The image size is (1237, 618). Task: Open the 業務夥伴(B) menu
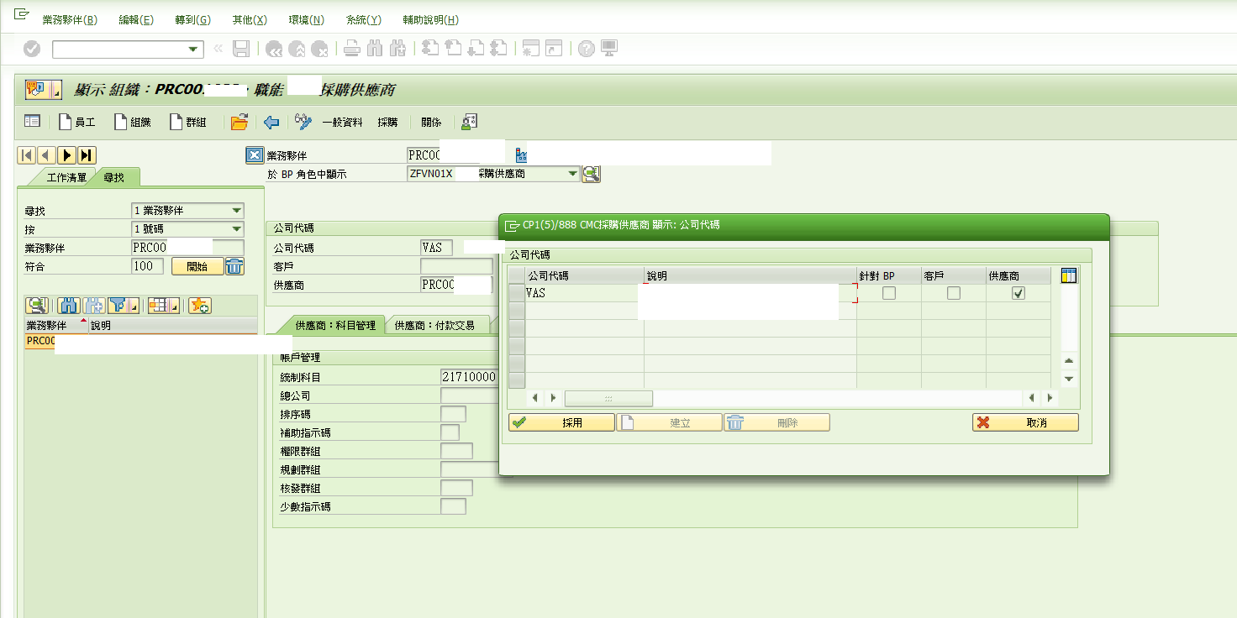(x=69, y=20)
